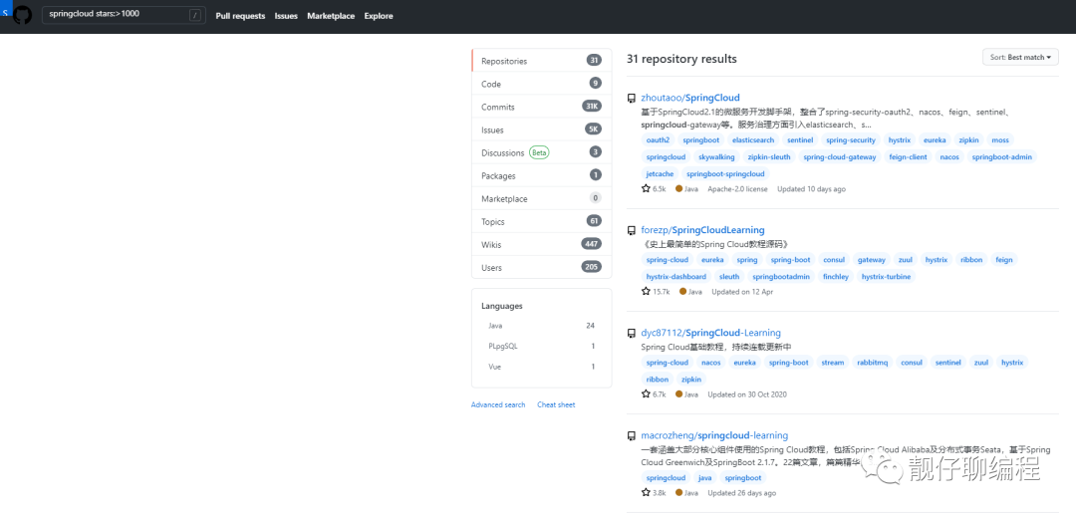1076x516 pixels.
Task: Open Explore in the top navigation
Action: click(379, 16)
